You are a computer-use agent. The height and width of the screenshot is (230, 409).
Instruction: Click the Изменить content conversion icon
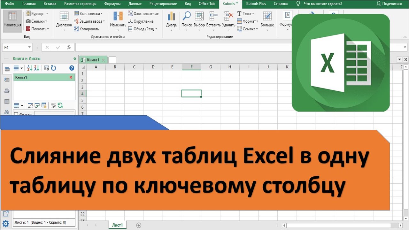click(118, 16)
